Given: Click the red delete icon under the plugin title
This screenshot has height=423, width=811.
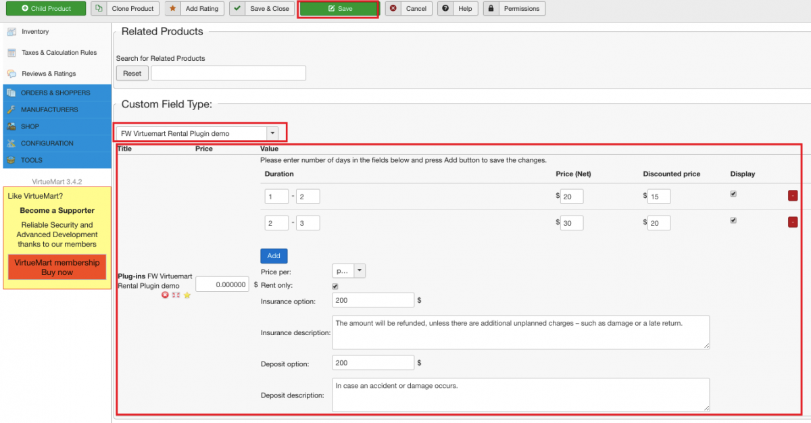Looking at the screenshot, I should coord(165,295).
